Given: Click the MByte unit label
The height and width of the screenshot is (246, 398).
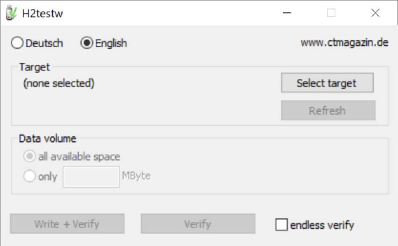Looking at the screenshot, I should pyautogui.click(x=136, y=176).
